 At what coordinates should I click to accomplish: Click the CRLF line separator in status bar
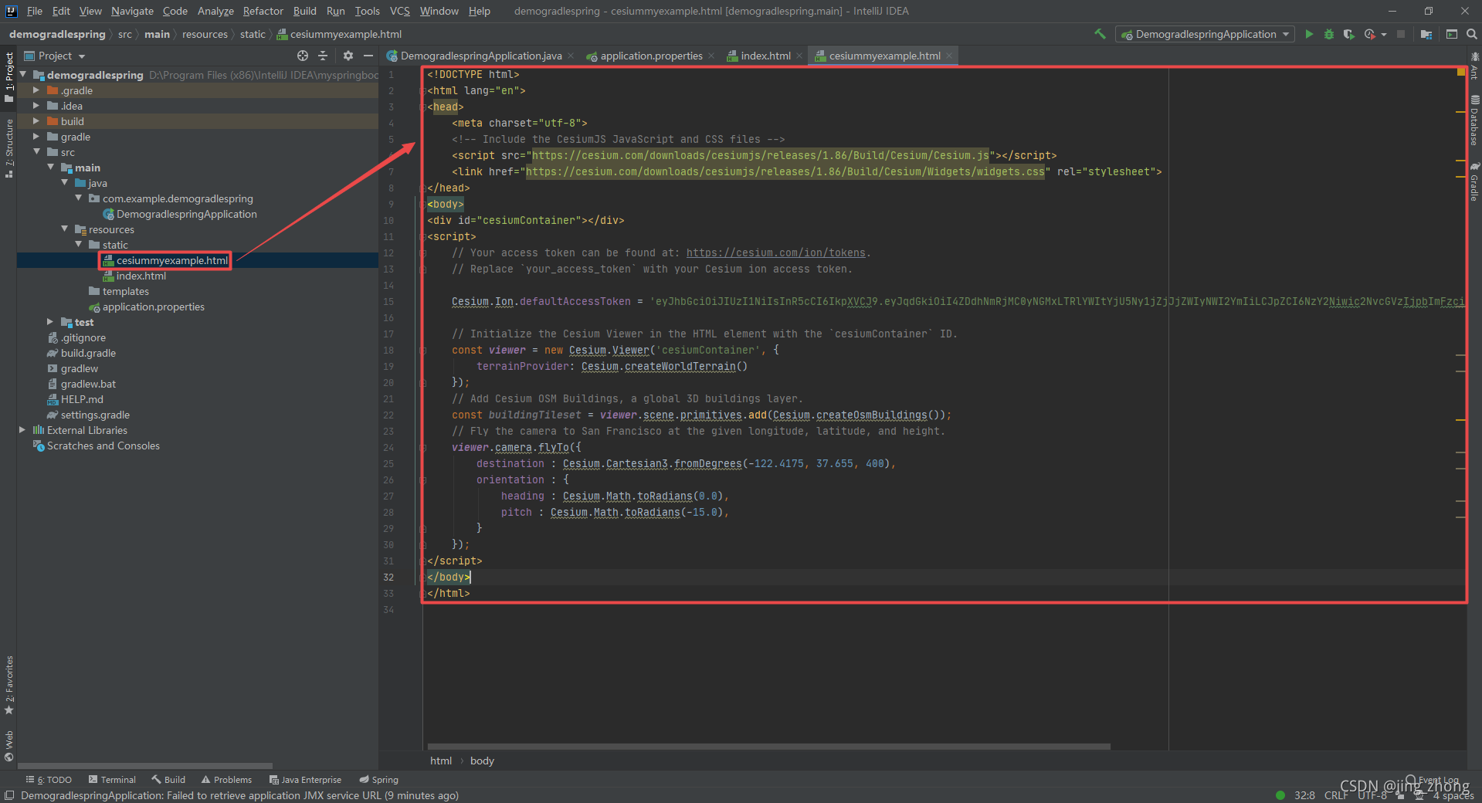[1336, 795]
